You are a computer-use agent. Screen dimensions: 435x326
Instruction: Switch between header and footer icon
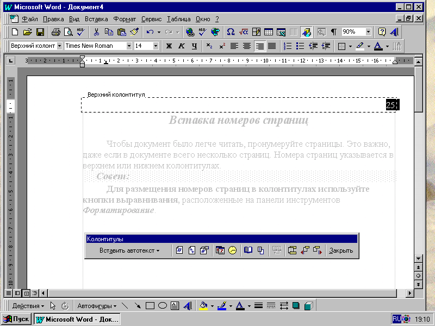pos(292,250)
